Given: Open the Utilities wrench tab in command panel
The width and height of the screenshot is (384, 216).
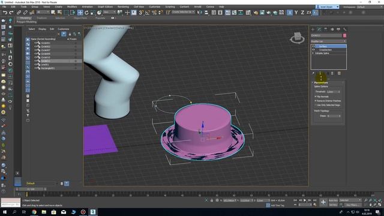Looking at the screenshot, I should click(345, 29).
